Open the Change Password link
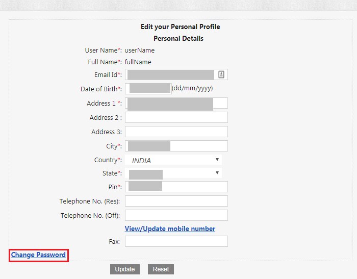 (x=38, y=255)
